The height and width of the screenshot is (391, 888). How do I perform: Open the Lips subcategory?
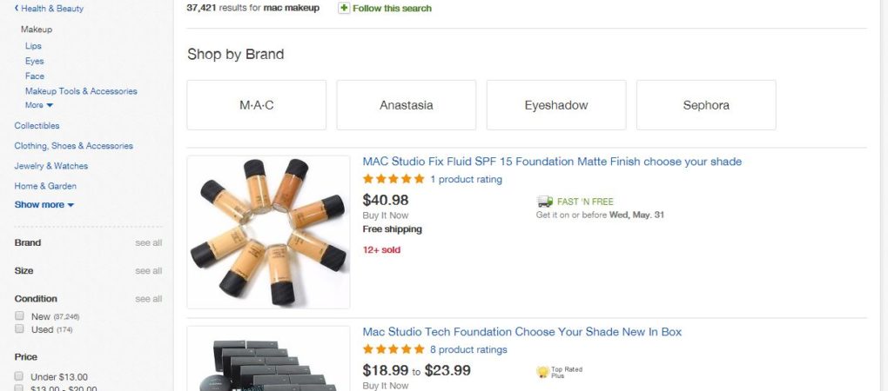(33, 46)
